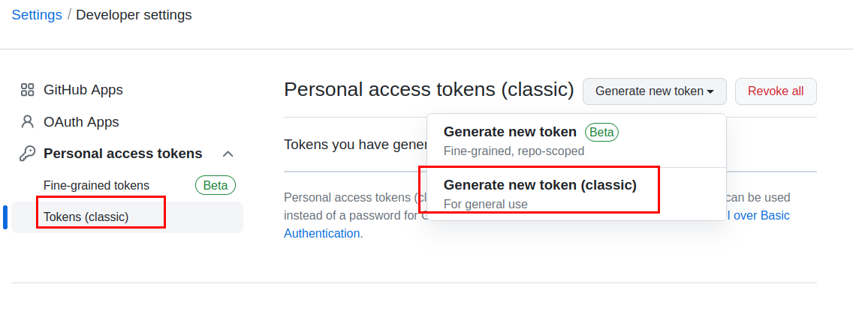
Task: Click the OAuth Apps person icon
Action: (x=28, y=121)
